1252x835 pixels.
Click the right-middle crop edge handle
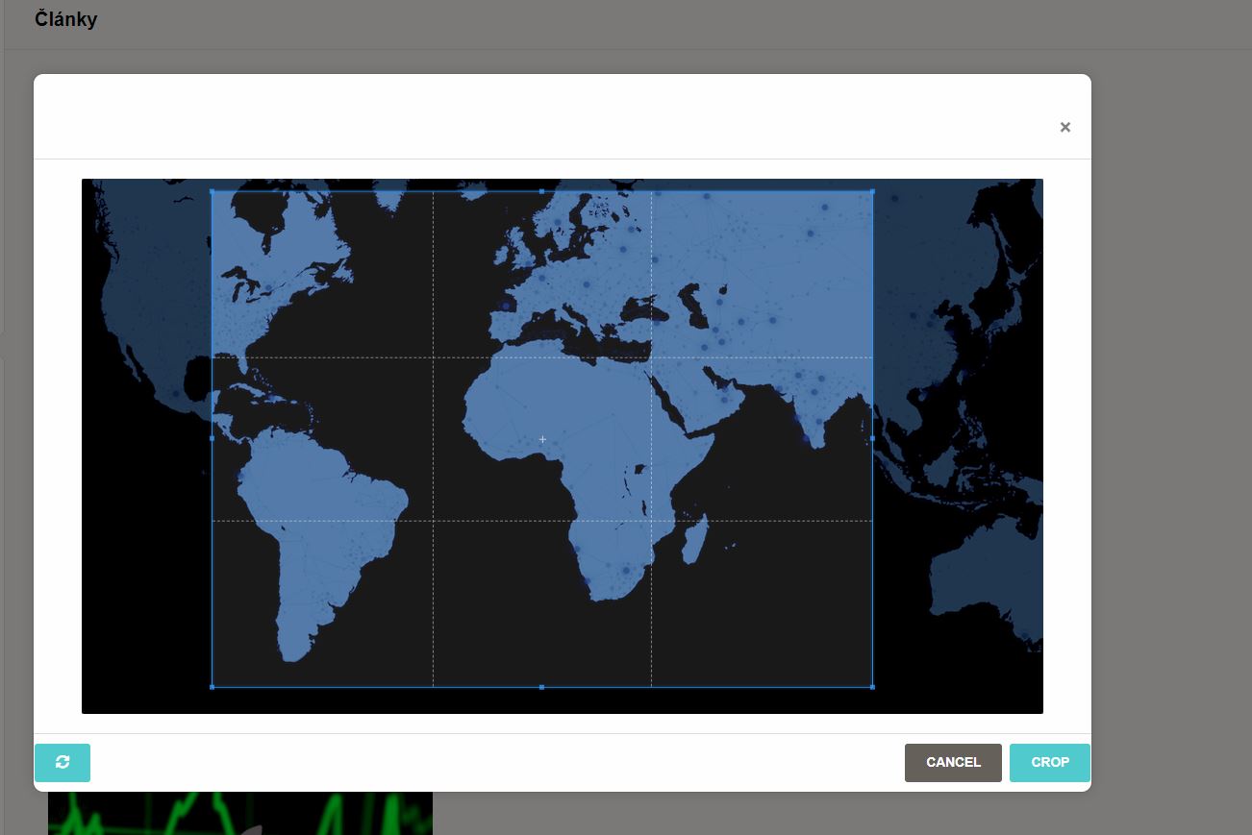pos(872,438)
